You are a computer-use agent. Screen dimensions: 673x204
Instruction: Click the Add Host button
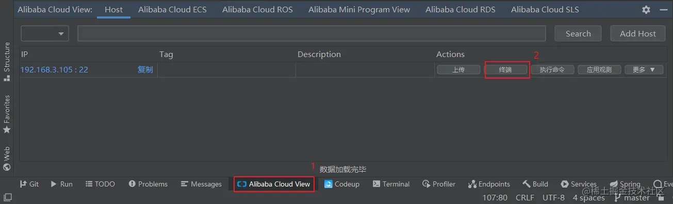coord(638,33)
